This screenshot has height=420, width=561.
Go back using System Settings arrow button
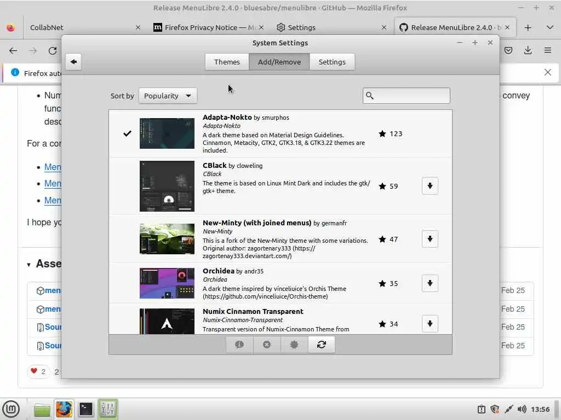click(73, 62)
